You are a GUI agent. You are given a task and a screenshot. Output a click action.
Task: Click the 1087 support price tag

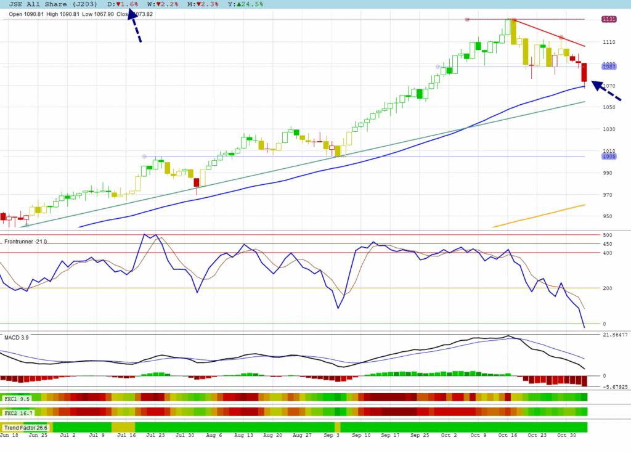(x=609, y=67)
